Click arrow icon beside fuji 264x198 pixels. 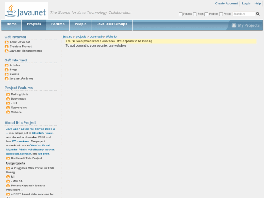[8, 177]
